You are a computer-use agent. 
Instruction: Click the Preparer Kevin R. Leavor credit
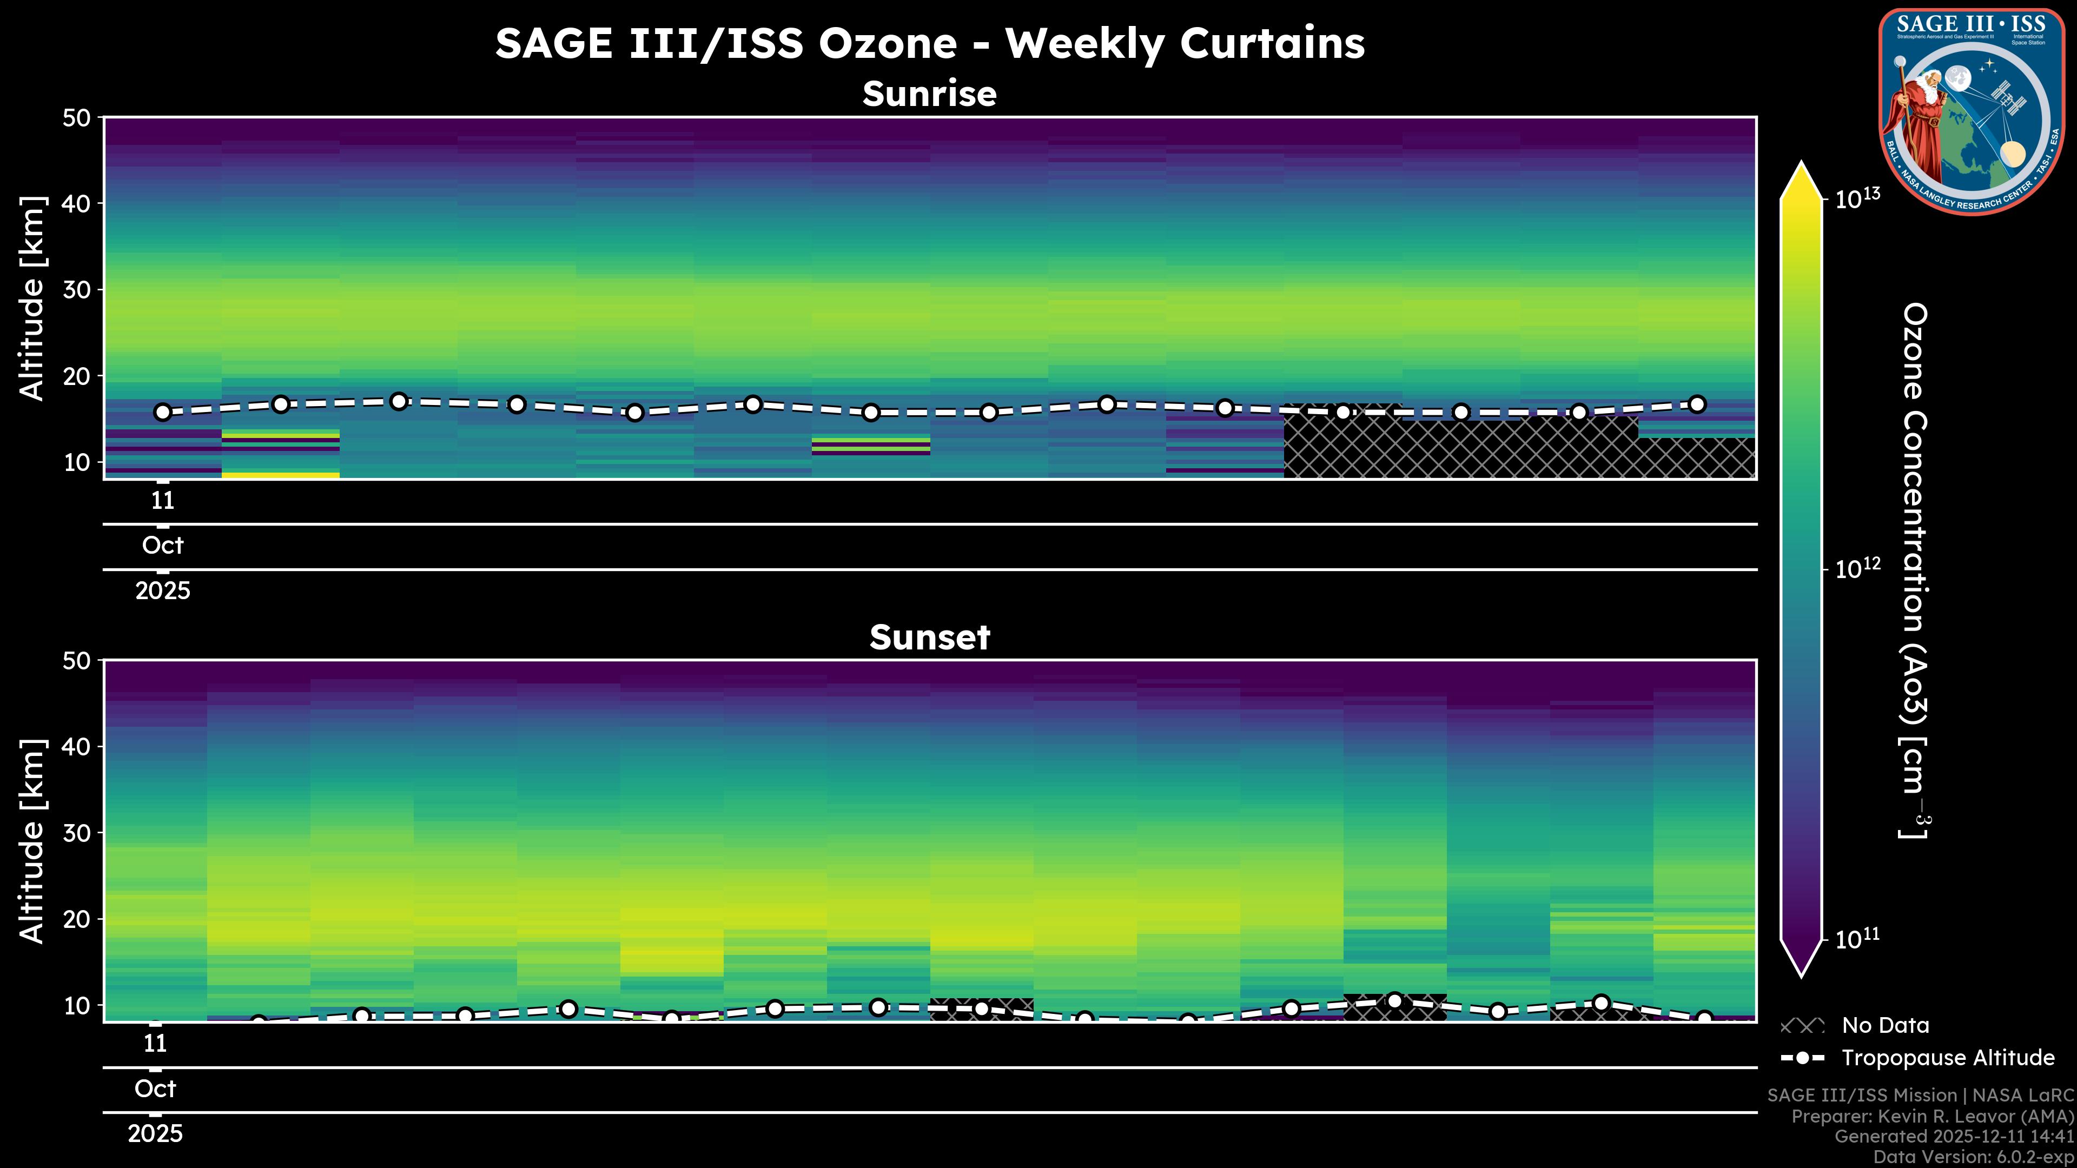pos(1932,1117)
